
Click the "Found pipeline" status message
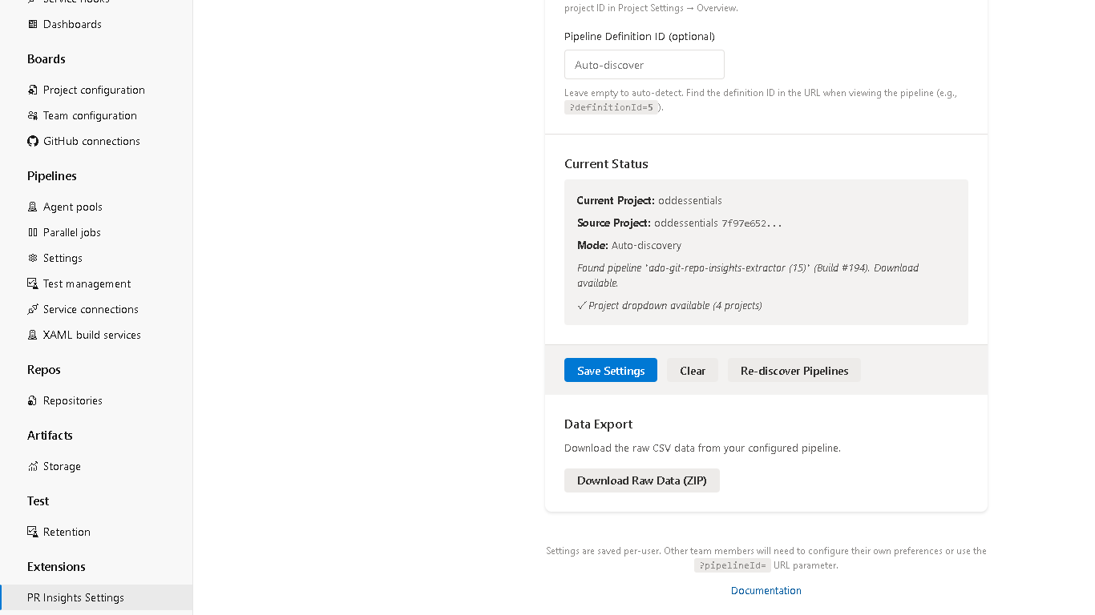(x=748, y=275)
